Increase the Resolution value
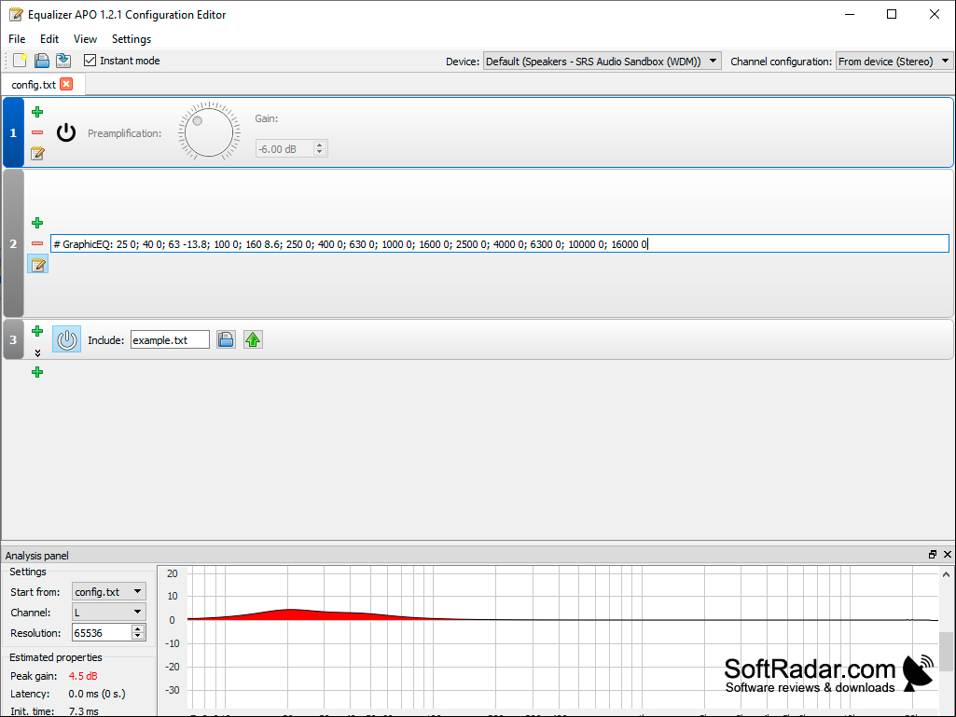The width and height of the screenshot is (956, 717). 138,629
